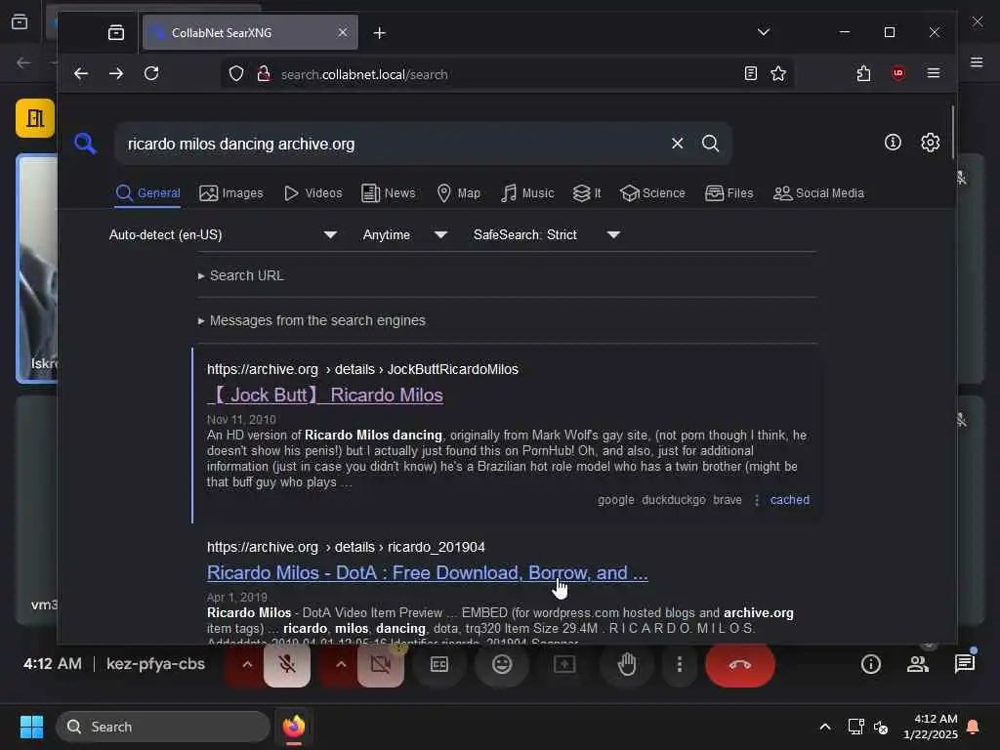
Task: Open the tracking protection shield icon
Action: pyautogui.click(x=236, y=74)
